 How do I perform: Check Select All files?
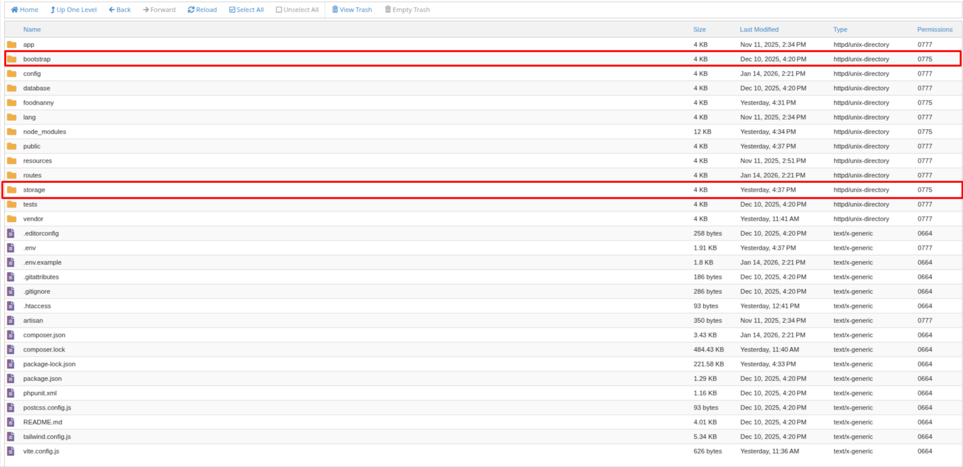[x=246, y=10]
